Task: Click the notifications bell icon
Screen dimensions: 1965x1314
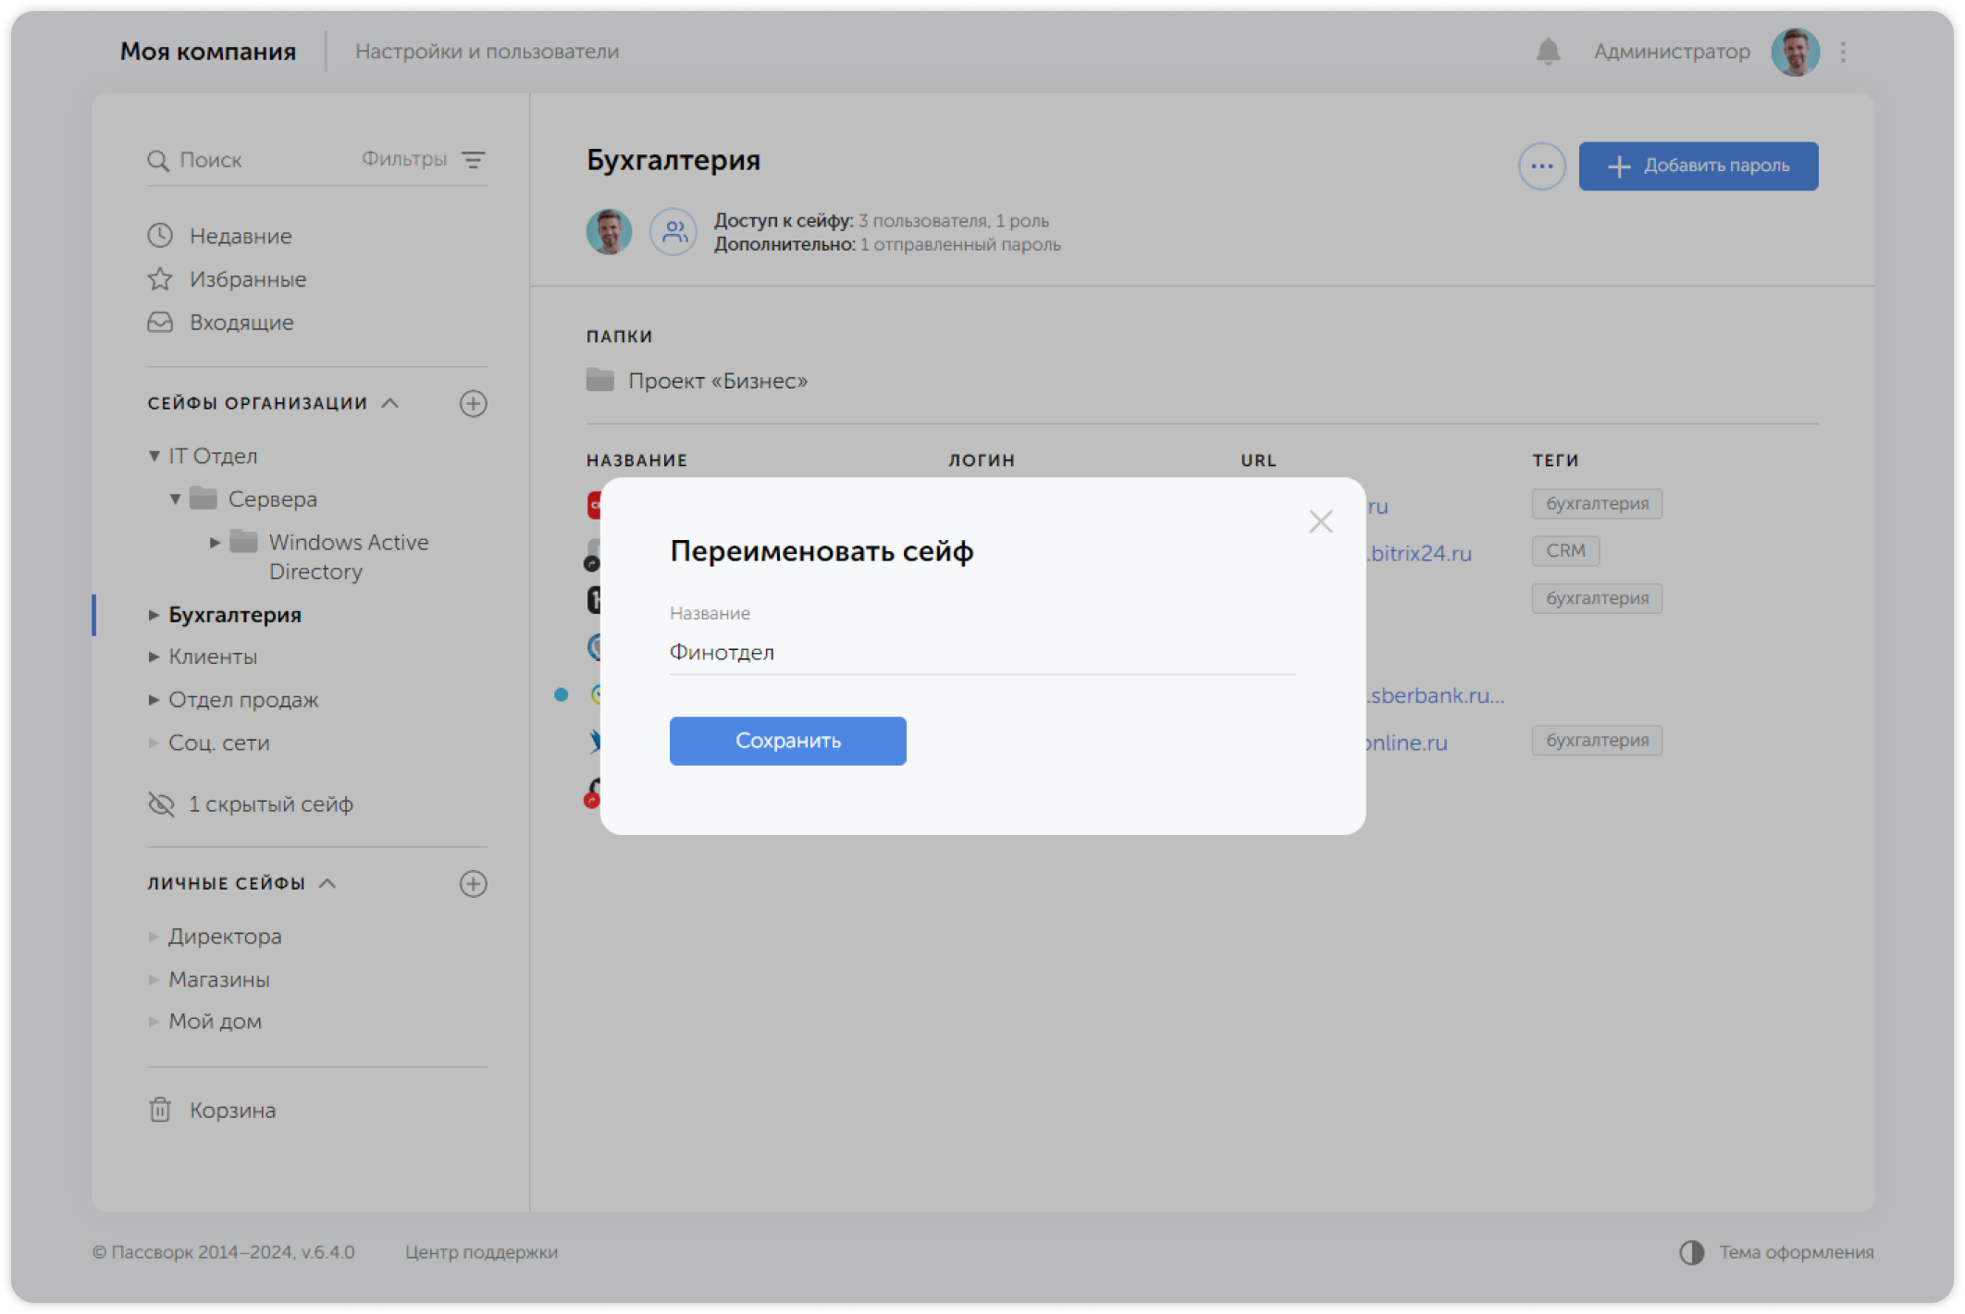Action: coord(1548,52)
